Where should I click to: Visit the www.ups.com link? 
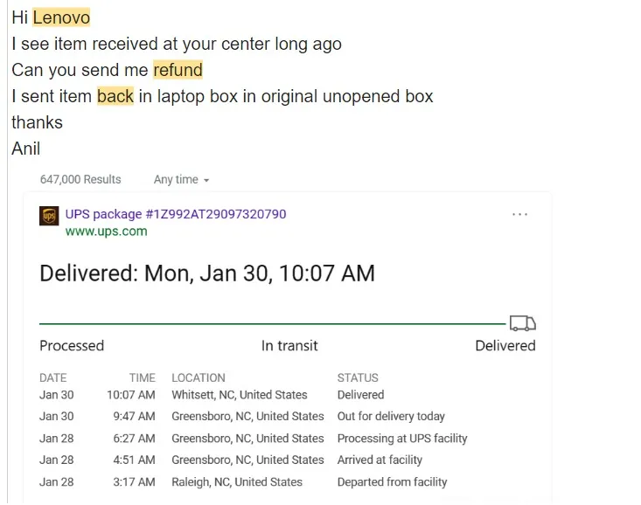pyautogui.click(x=106, y=232)
